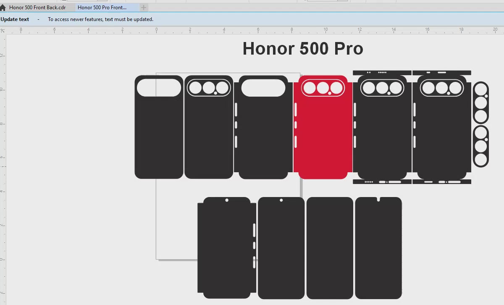Select the red back skin template
The image size is (504, 305).
pyautogui.click(x=323, y=139)
